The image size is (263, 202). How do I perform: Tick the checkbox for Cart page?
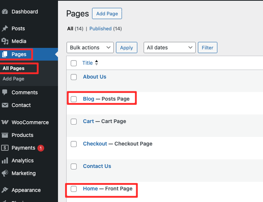point(74,122)
